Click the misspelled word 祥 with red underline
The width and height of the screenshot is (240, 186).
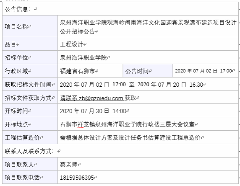81,124
